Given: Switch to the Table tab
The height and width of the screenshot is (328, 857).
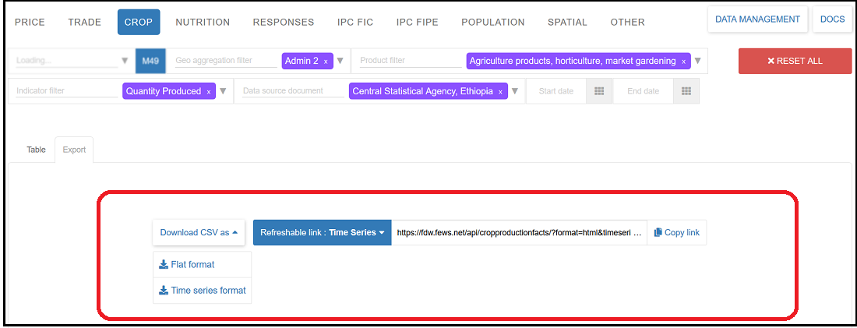Looking at the screenshot, I should click(x=37, y=150).
